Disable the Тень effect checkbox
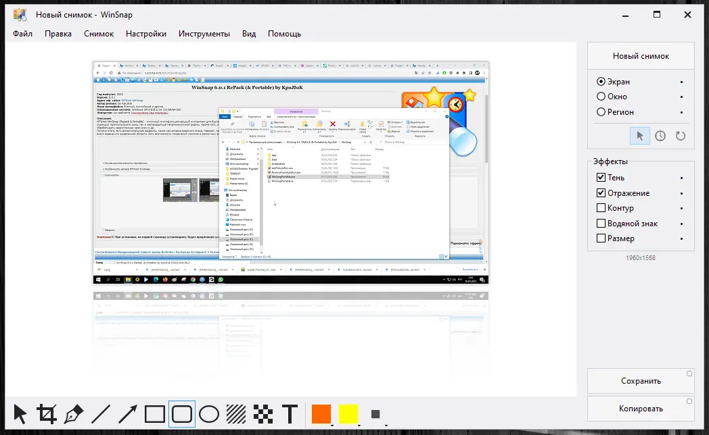The height and width of the screenshot is (435, 709). 601,178
